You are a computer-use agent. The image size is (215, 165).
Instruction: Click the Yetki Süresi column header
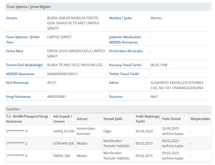coord(171,119)
